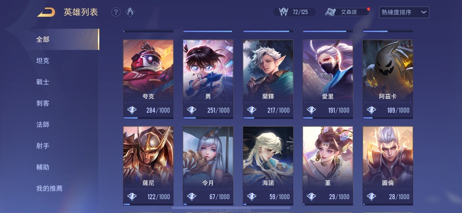Viewport: 462px width, 213px height.
Task: Click 海諾's proficiency progress bar
Action: 268,204
